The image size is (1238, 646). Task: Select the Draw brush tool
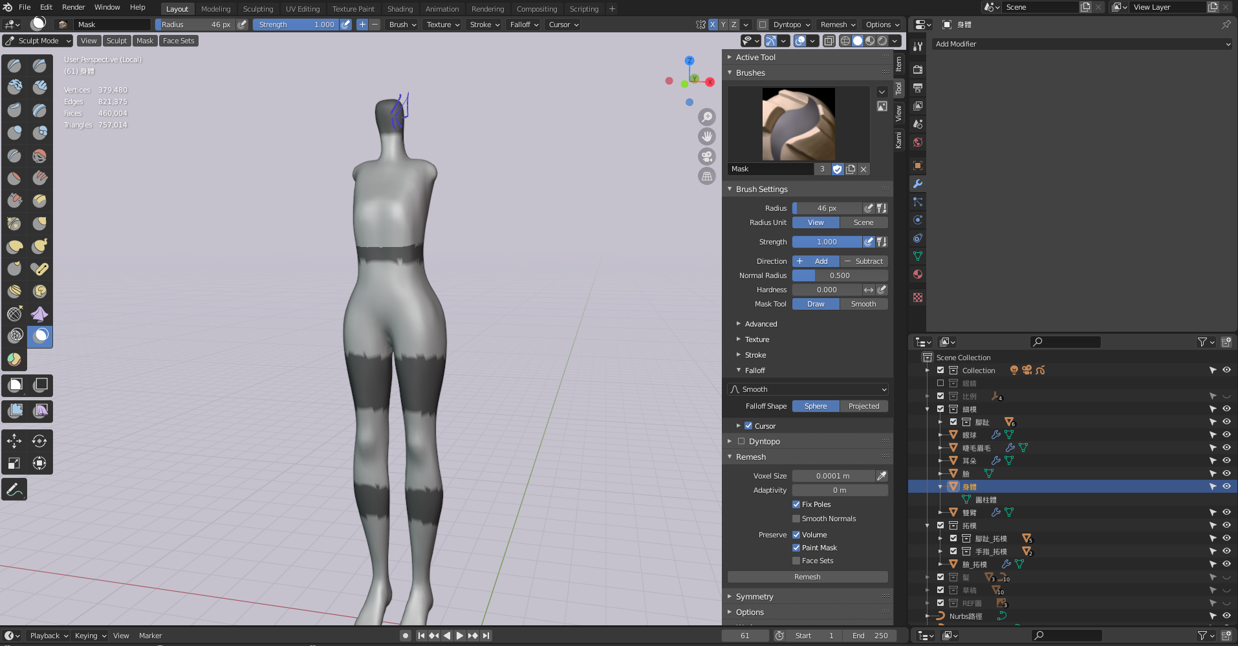[15, 65]
